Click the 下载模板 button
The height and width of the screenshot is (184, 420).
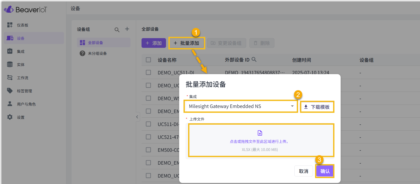tap(317, 107)
